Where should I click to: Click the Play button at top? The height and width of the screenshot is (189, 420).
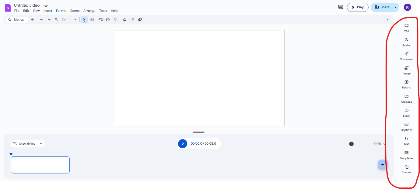coord(358,7)
